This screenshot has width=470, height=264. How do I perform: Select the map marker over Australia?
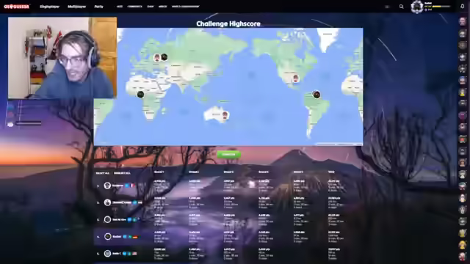pyautogui.click(x=225, y=115)
